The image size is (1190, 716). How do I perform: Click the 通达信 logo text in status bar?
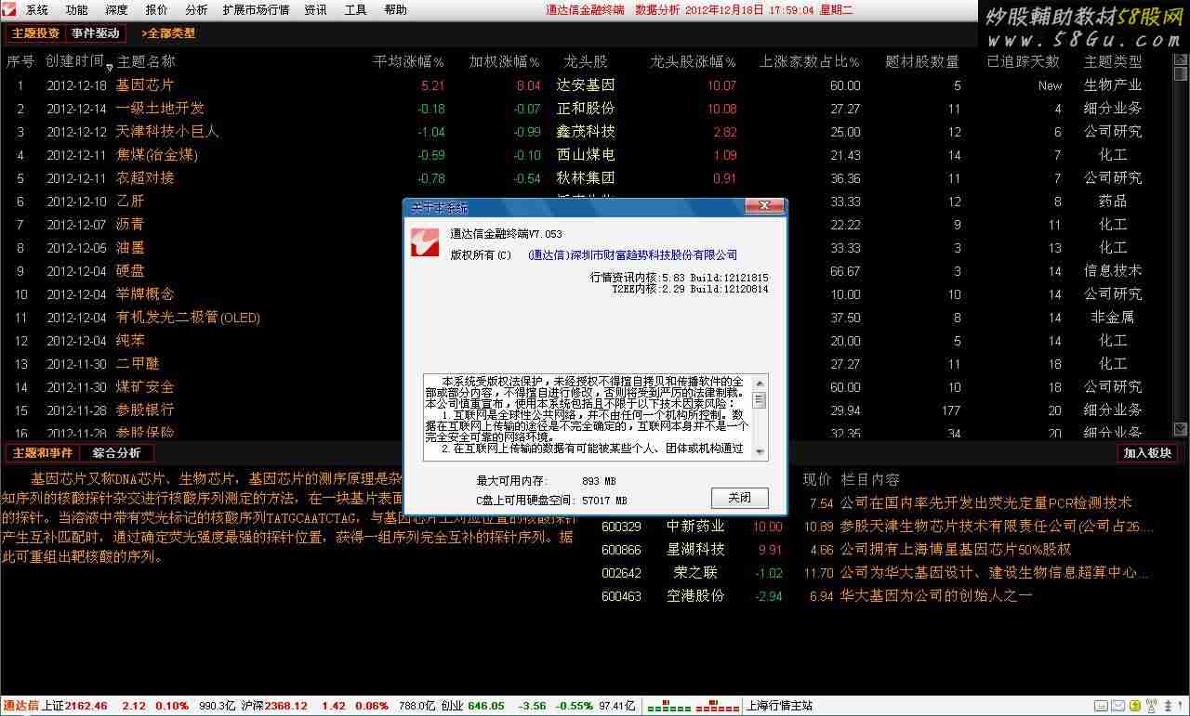tap(20, 707)
